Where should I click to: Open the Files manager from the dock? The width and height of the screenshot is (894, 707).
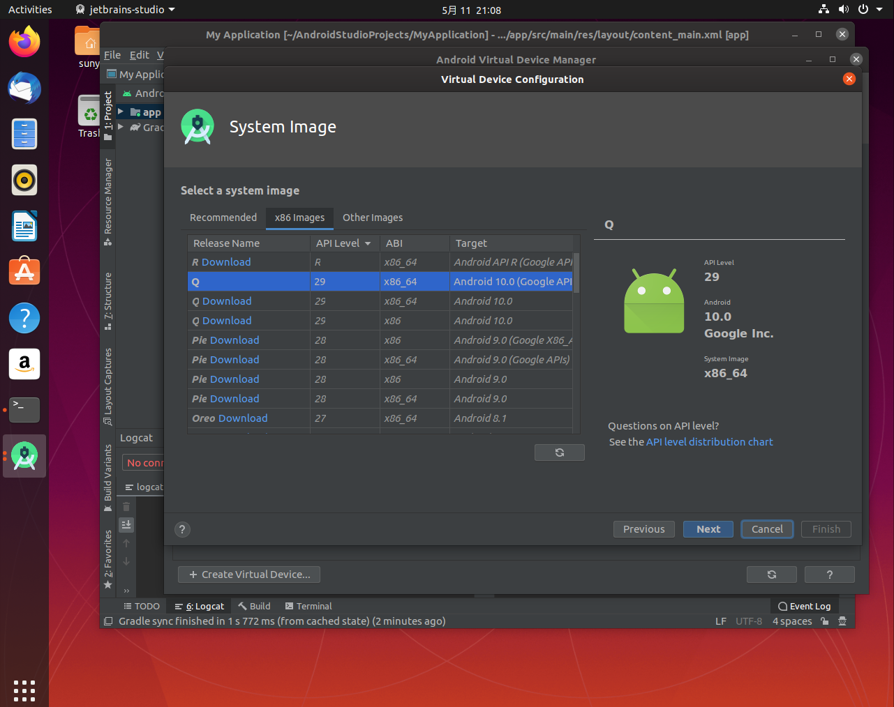click(24, 134)
